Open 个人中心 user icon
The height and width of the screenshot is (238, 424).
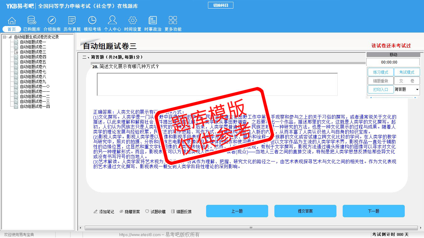(112, 21)
